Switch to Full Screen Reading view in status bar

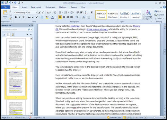click(x=128, y=117)
